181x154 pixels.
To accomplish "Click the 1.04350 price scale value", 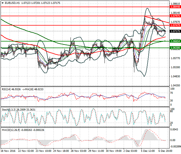I will coord(175,85).
